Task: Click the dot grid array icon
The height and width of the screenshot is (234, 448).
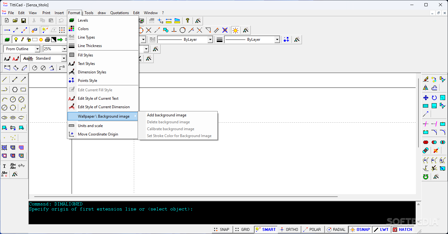Action: tap(62, 30)
